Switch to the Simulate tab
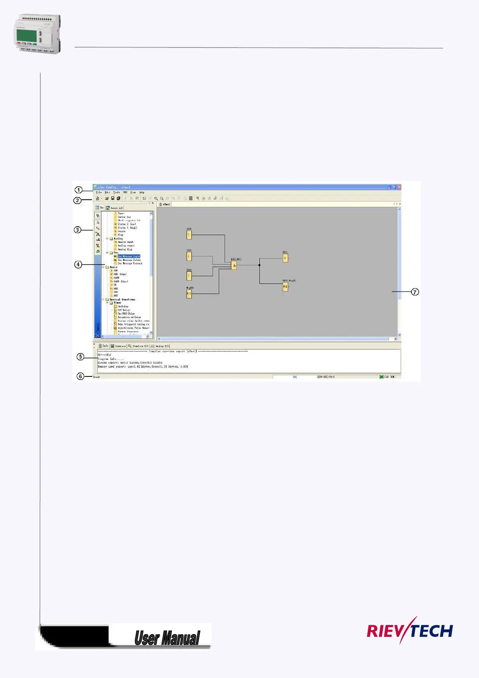Image resolution: width=479 pixels, height=678 pixels. (119, 346)
